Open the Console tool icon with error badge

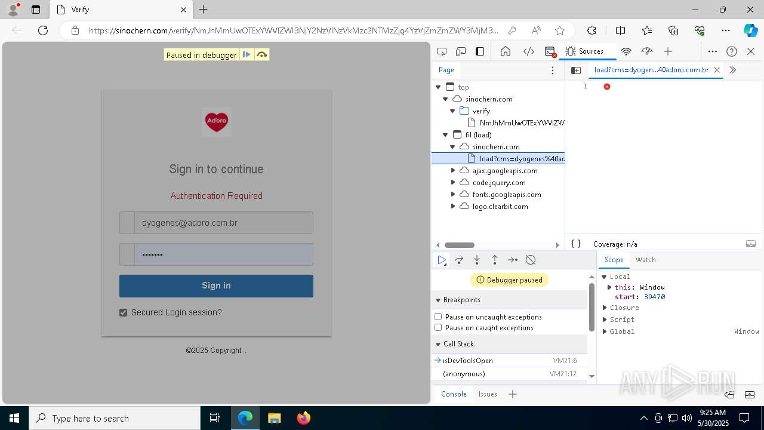pos(551,52)
